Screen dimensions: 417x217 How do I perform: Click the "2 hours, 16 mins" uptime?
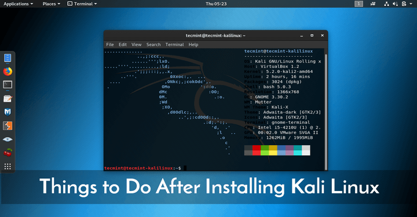[x=288, y=76]
